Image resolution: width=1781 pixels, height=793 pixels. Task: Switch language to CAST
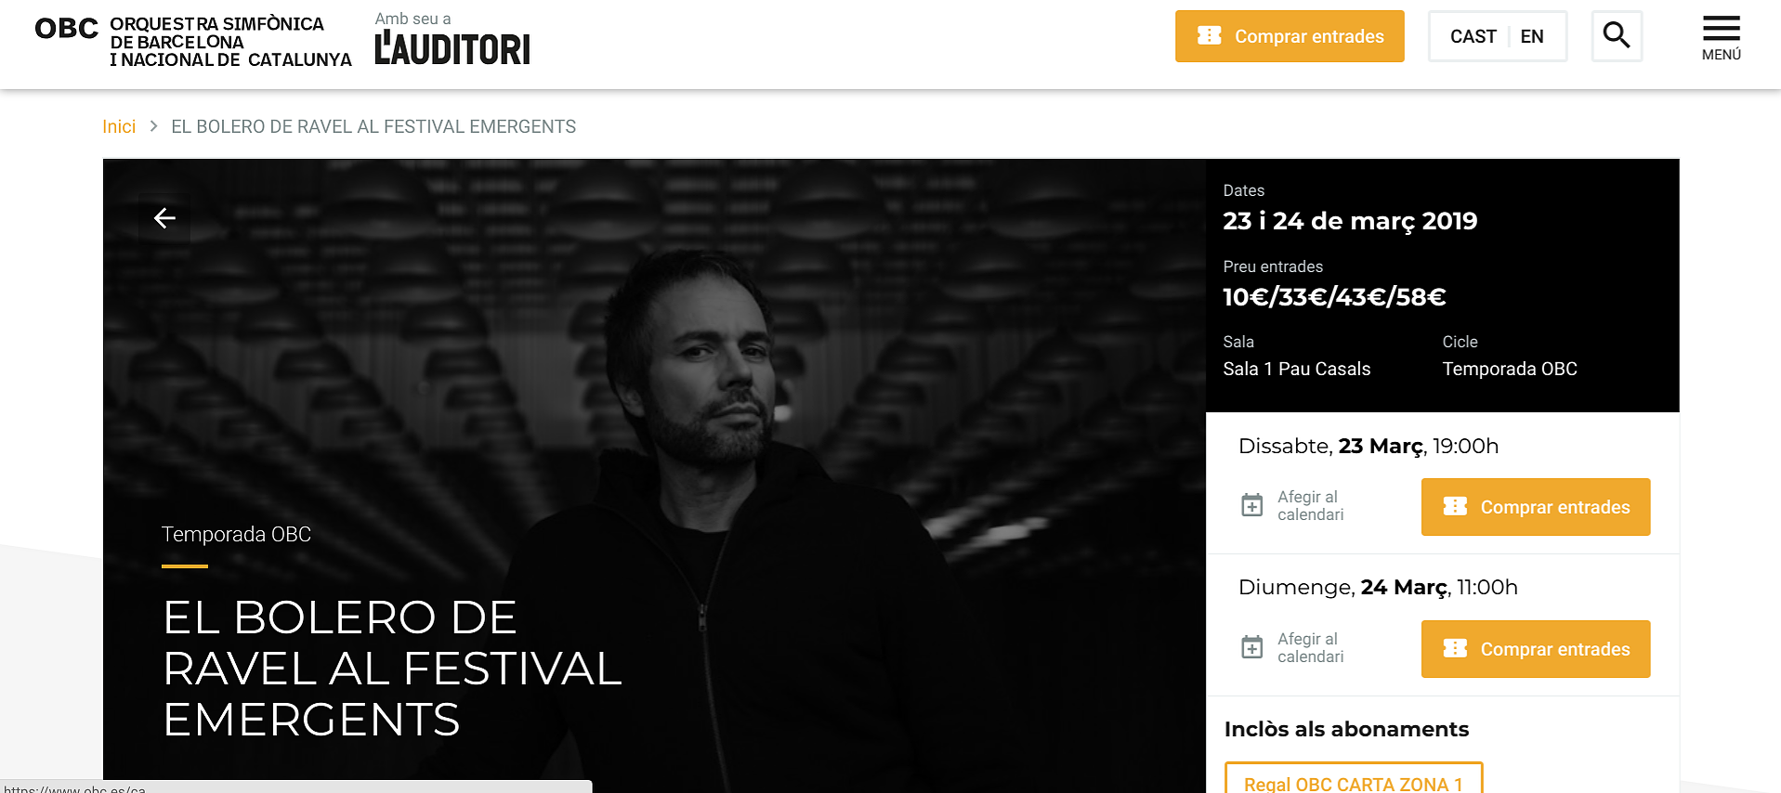pyautogui.click(x=1473, y=36)
